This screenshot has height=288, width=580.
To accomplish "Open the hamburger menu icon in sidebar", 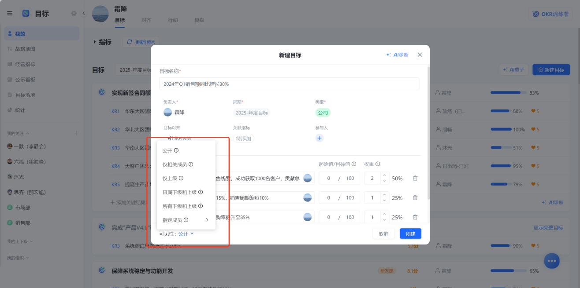I will 10,13.
